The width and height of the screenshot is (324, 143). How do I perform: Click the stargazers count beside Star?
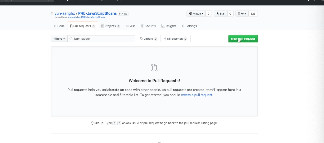[x=230, y=14]
